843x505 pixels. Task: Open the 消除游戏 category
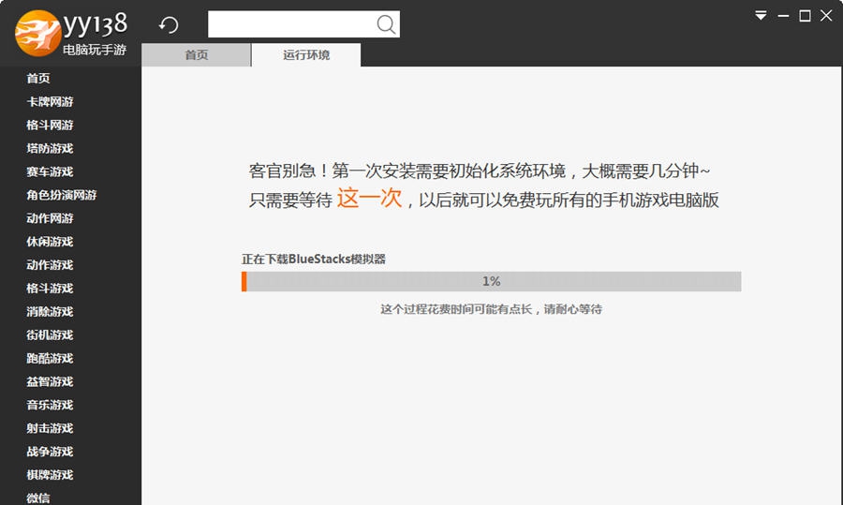50,311
